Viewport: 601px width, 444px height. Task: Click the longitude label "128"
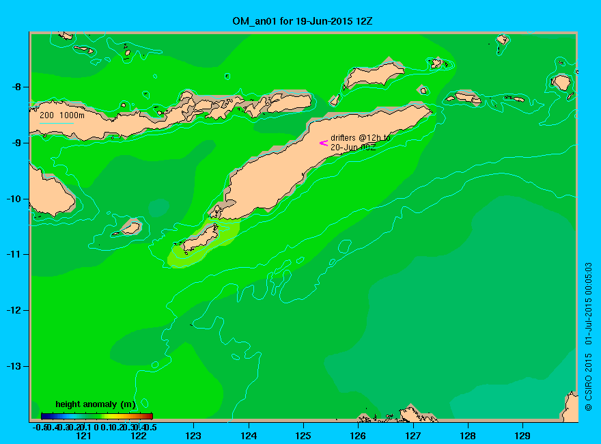[468, 436]
